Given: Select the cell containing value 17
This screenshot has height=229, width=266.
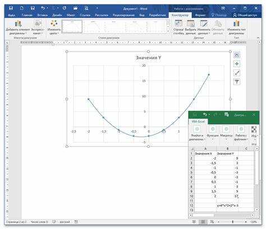Looking at the screenshot, I should [228, 196].
